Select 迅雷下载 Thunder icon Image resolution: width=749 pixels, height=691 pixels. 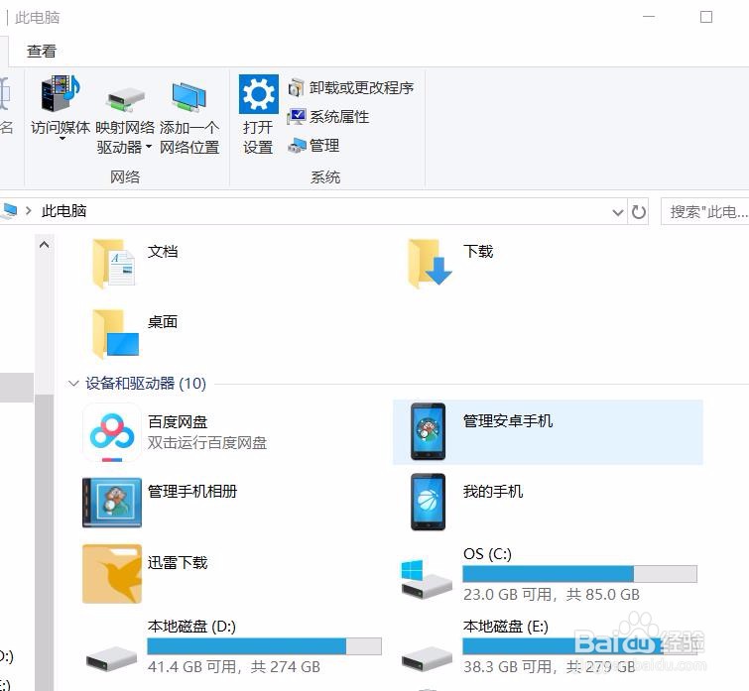click(x=112, y=574)
